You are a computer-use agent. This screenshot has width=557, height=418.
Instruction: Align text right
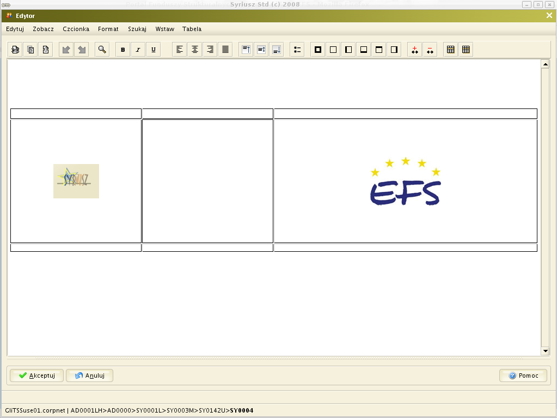point(210,50)
